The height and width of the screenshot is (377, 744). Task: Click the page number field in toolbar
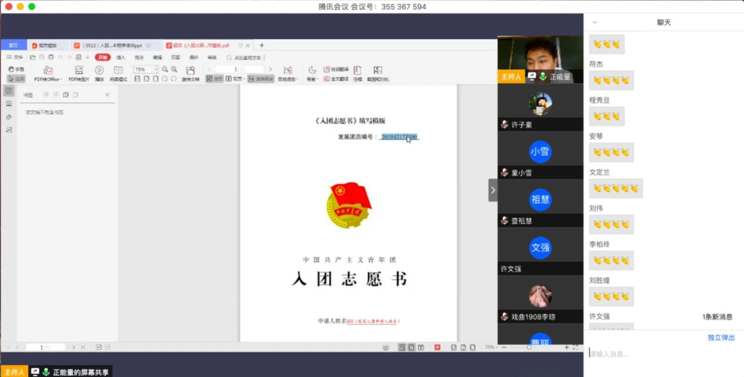[239, 69]
